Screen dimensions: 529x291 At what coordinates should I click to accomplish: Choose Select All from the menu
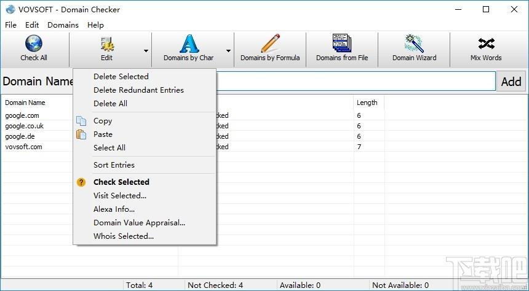point(145,147)
